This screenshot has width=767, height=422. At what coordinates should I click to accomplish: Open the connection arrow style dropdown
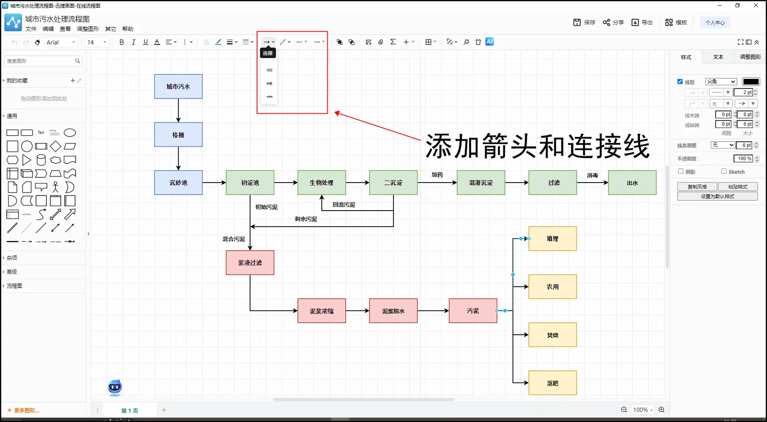coord(269,42)
